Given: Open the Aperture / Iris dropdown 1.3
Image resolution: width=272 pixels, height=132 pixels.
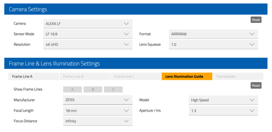Looking at the screenshot, I should point(223,111).
